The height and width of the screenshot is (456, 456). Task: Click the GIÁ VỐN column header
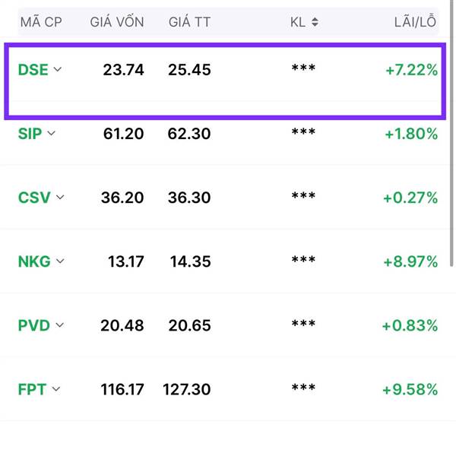pos(117,21)
